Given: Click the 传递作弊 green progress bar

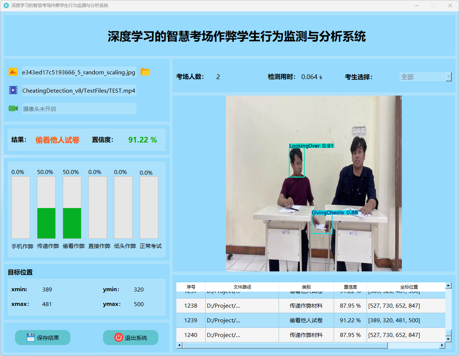Looking at the screenshot, I should [46, 223].
